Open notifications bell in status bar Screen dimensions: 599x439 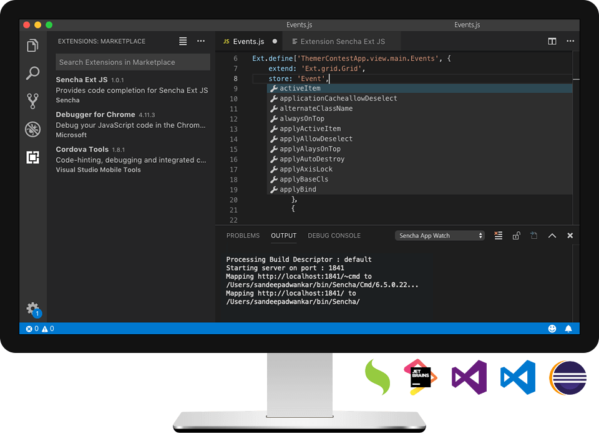click(x=568, y=329)
